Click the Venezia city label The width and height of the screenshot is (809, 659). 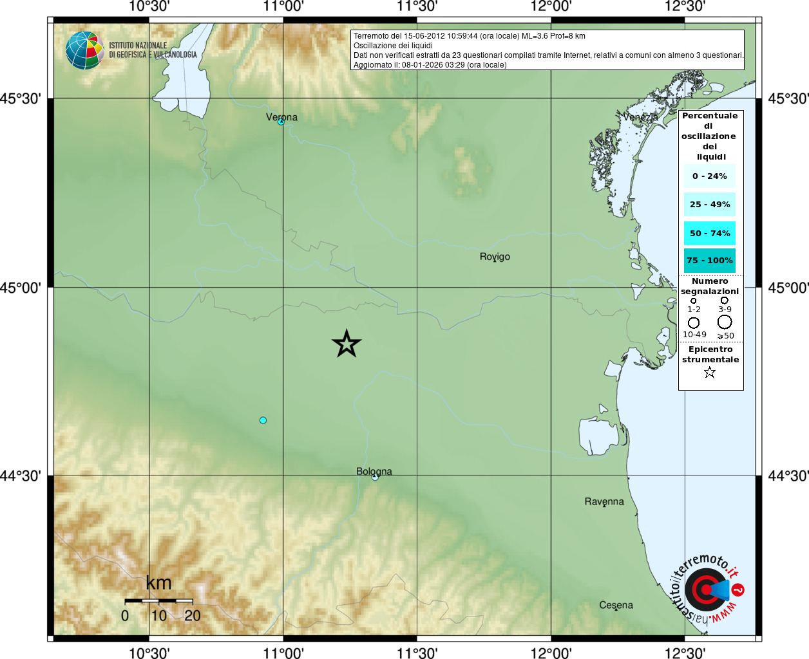(x=640, y=116)
